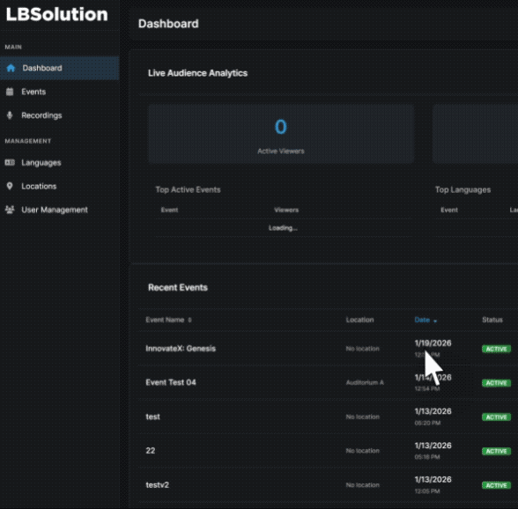Open the InnovateX: Genesis event
The height and width of the screenshot is (509, 518).
point(181,349)
